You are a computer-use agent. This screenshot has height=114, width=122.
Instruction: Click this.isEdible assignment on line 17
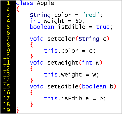(75, 98)
